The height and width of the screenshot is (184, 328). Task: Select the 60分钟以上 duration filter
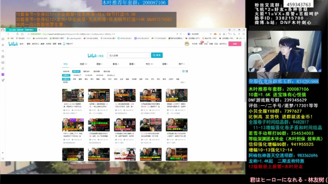[111, 75]
